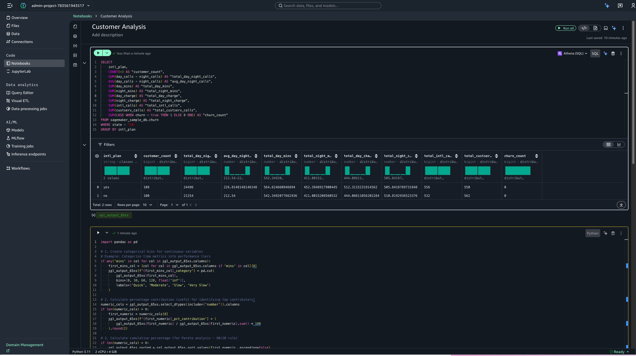Switch results to chart view

[x=619, y=144]
